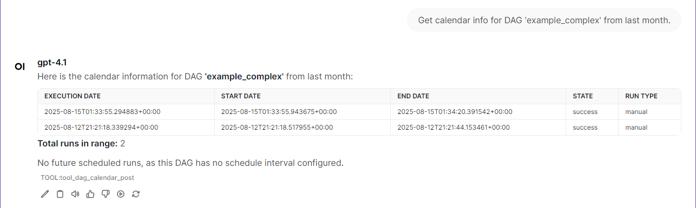The image size is (696, 208).
Task: Click the END DATE column header
Action: click(413, 96)
